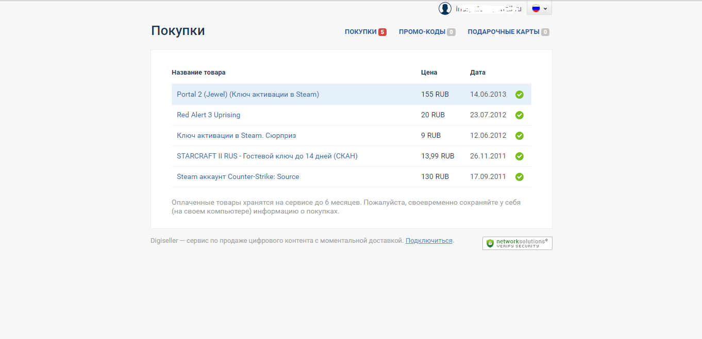Click green checkmark for Red Alert 3 Uprising
Viewport: 702px width, 339px height.
[520, 115]
